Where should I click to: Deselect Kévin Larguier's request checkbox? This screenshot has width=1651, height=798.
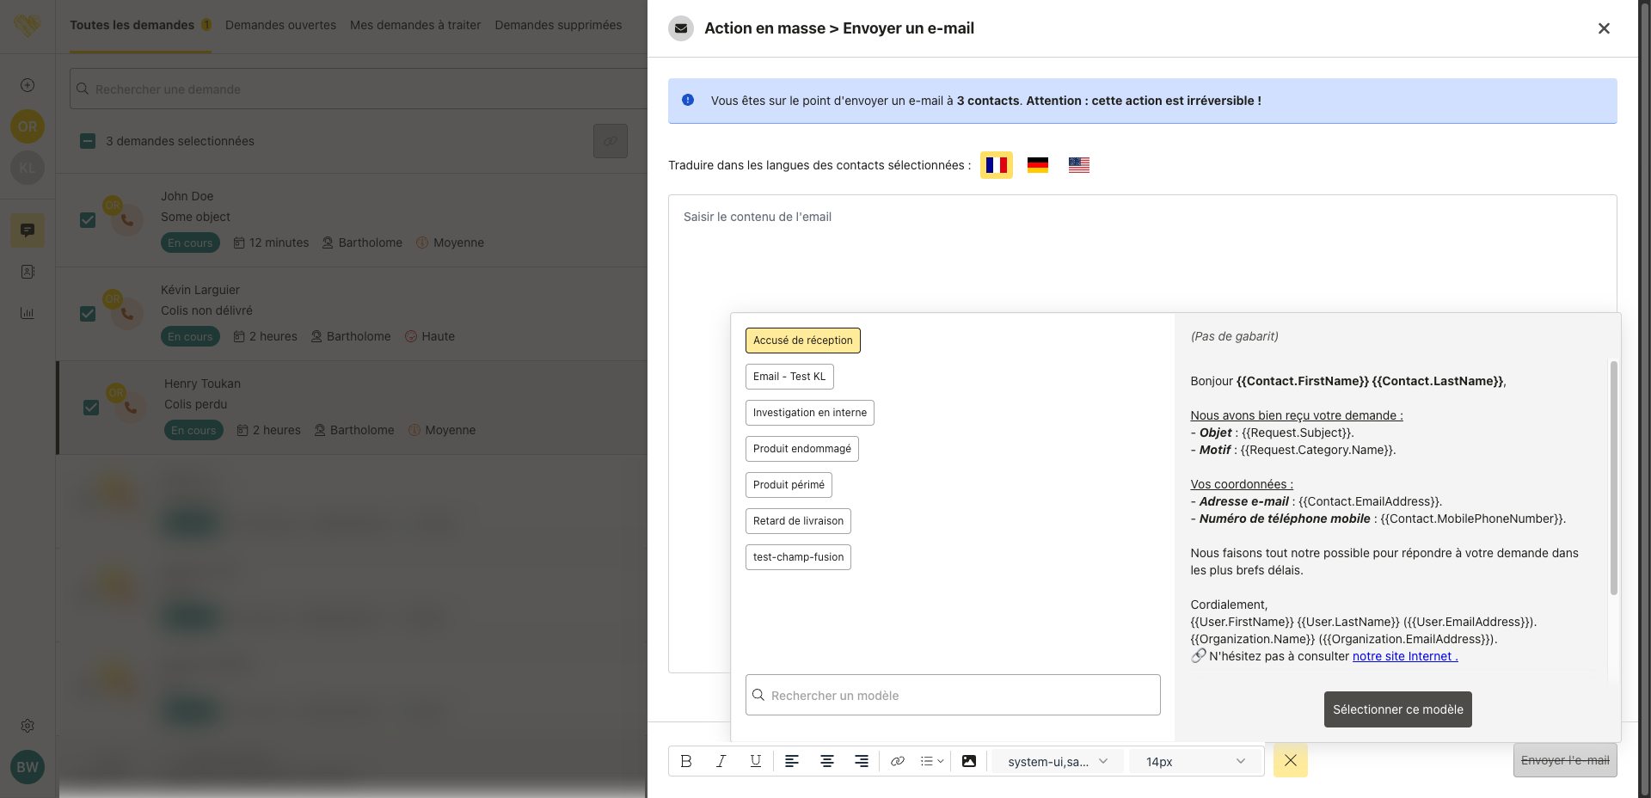(x=88, y=314)
